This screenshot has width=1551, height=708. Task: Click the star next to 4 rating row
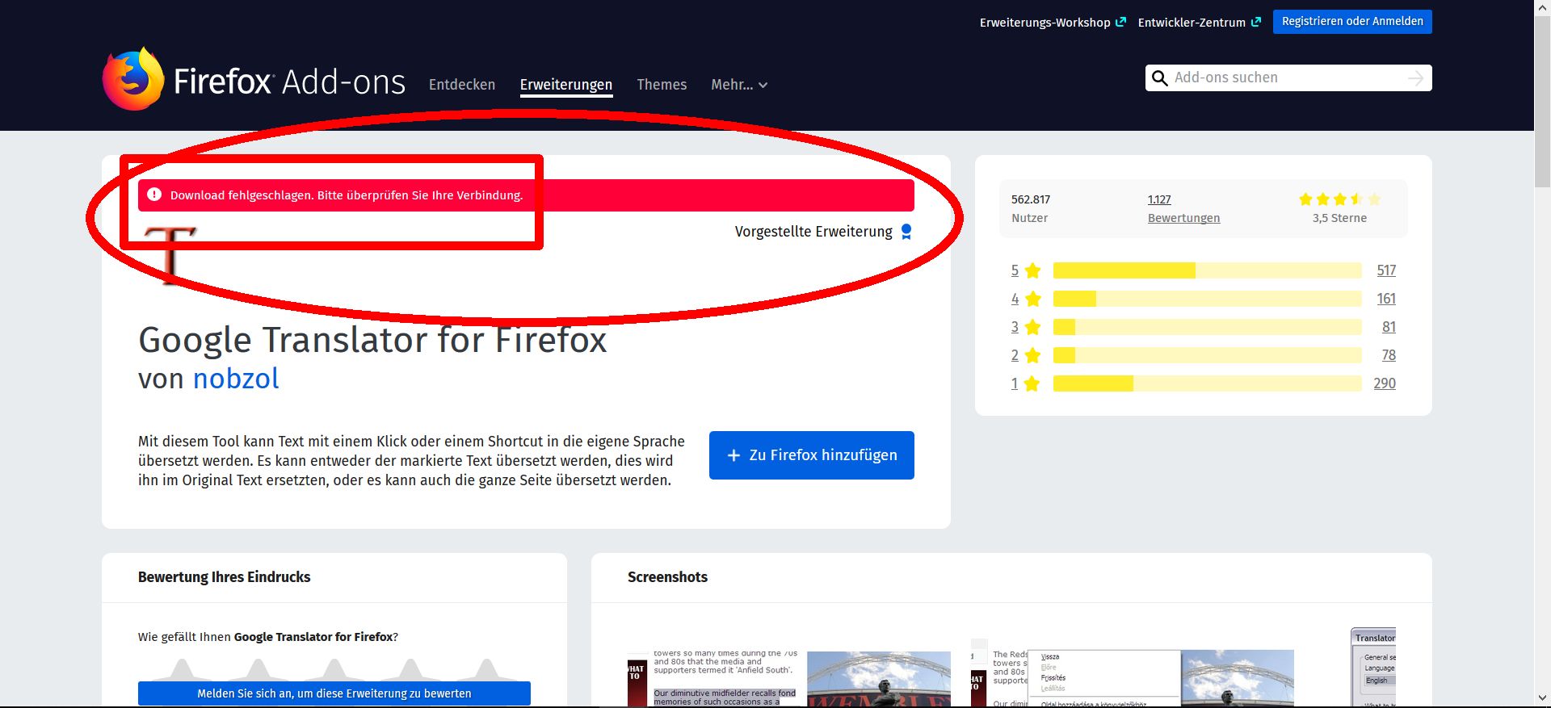[1032, 299]
